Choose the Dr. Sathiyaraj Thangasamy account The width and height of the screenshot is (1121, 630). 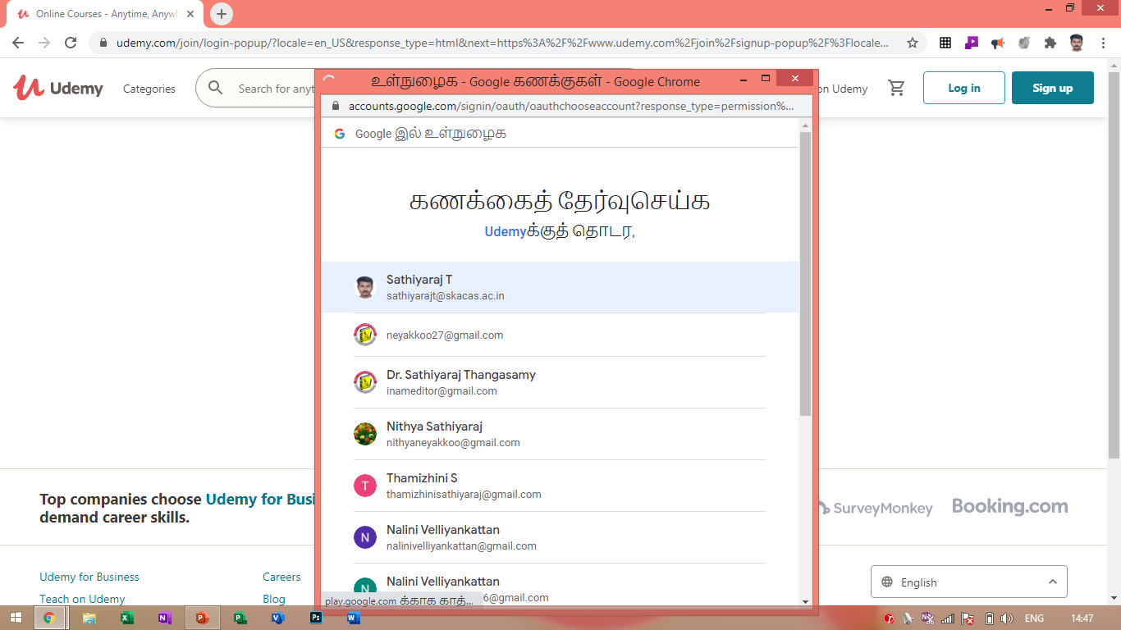560,382
